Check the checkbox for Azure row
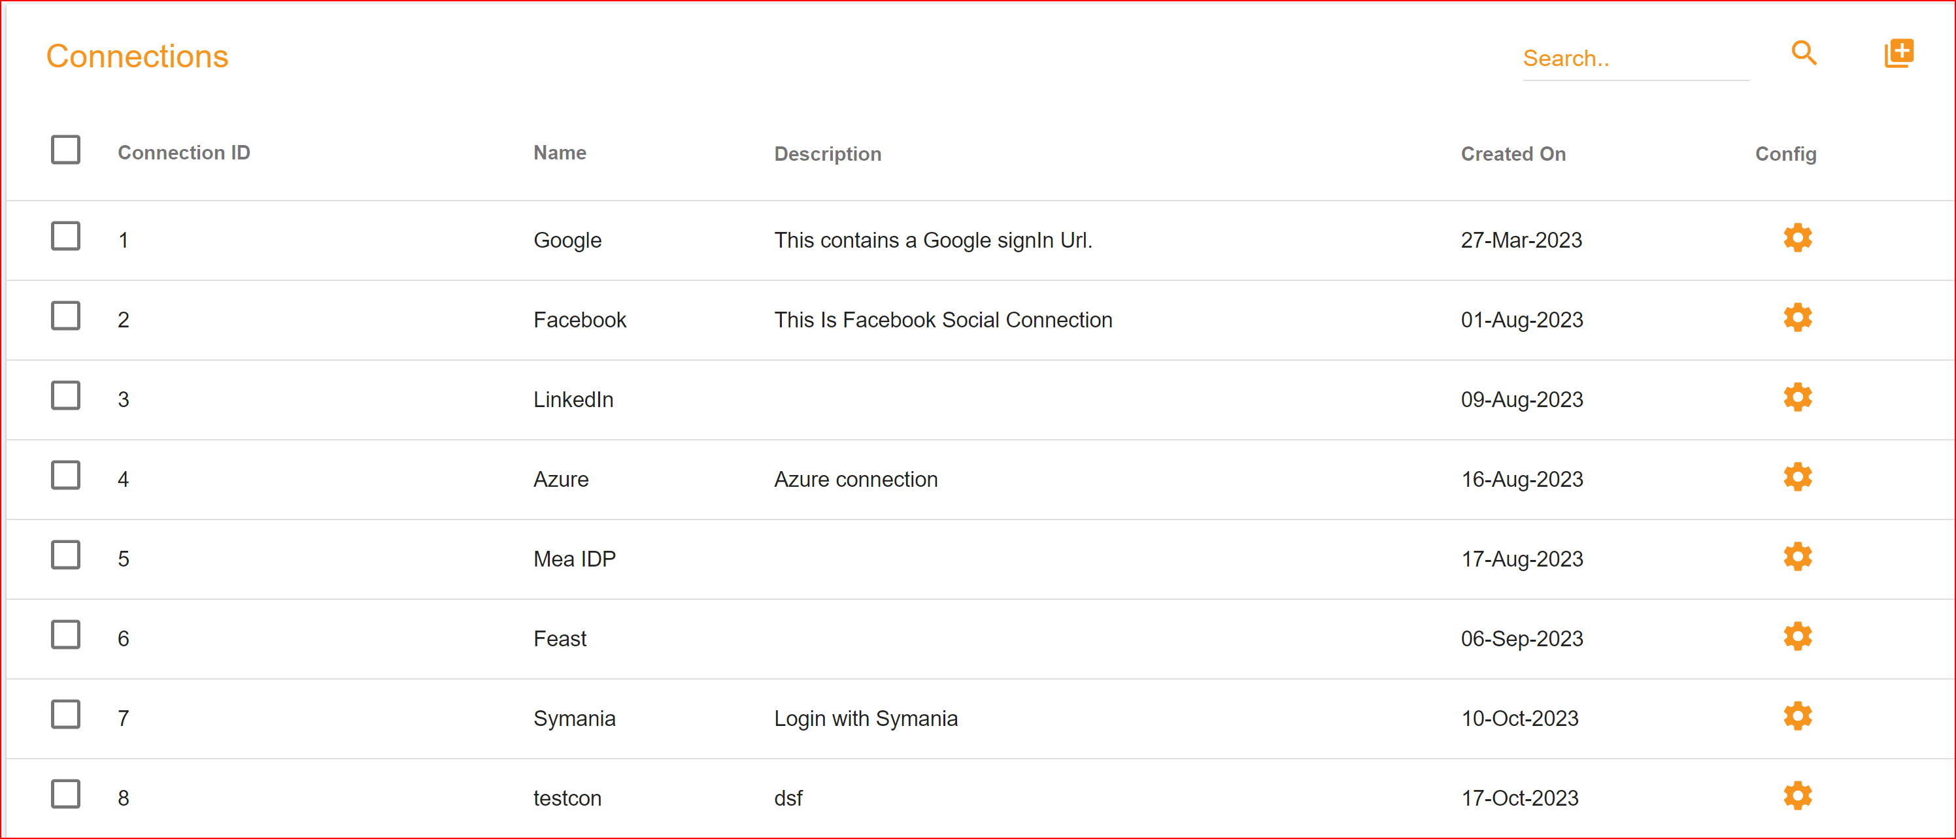The image size is (1956, 839). [65, 475]
